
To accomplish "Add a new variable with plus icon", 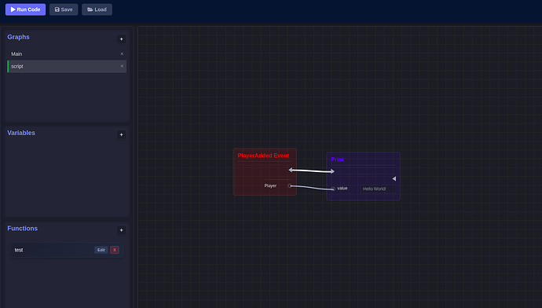I will click(x=121, y=134).
